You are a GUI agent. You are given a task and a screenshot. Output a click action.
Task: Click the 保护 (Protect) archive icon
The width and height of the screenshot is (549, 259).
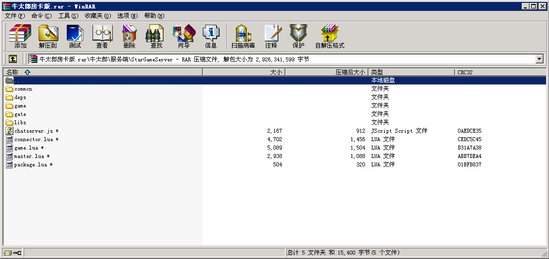298,36
